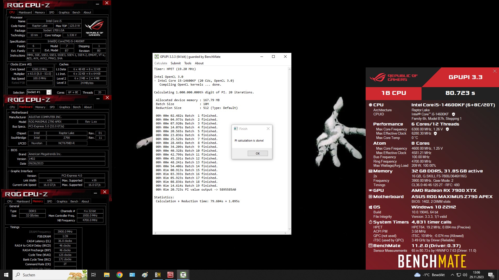Click the GPUPI log scrollbar down arrow
The width and height of the screenshot is (499, 280).
(290, 229)
